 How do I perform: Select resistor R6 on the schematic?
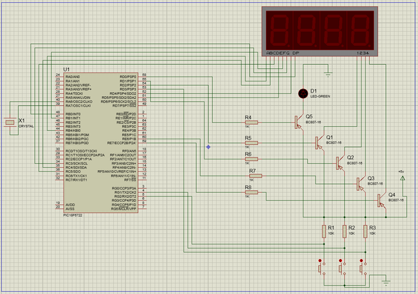coord(251,159)
